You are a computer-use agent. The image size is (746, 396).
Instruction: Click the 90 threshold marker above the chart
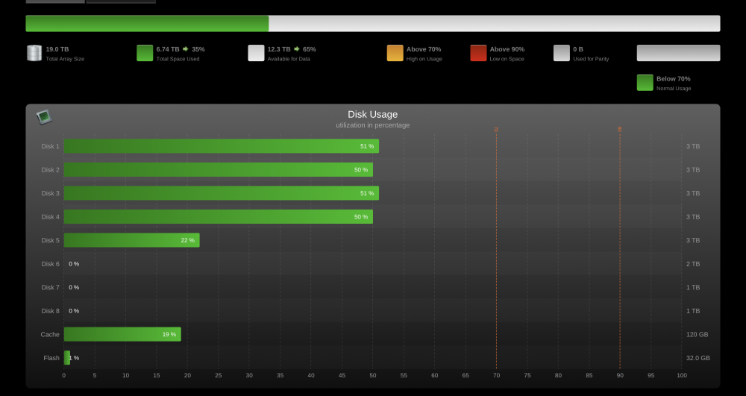[x=619, y=129]
